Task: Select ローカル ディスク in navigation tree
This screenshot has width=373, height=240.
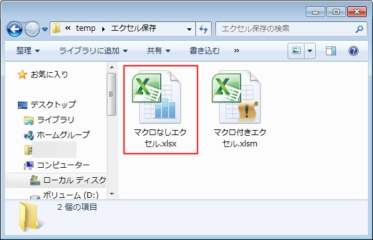Action: pyautogui.click(x=75, y=180)
